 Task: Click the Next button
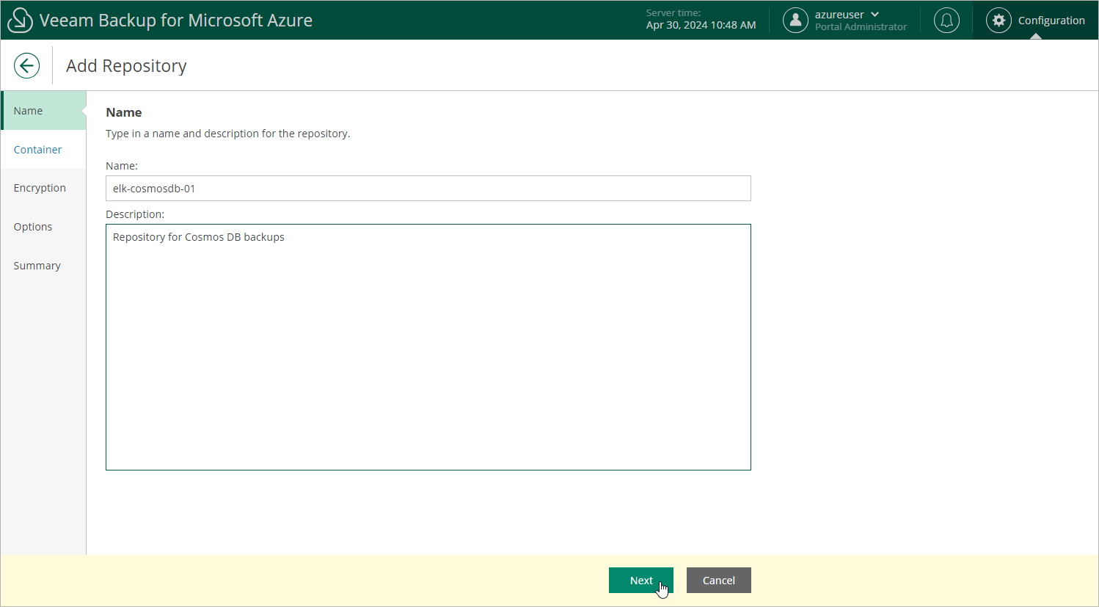pos(641,580)
